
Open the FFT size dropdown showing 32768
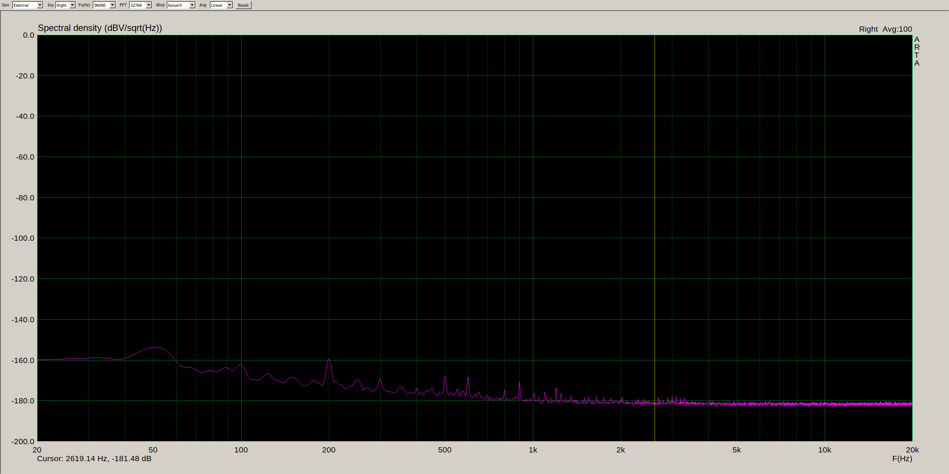[140, 5]
